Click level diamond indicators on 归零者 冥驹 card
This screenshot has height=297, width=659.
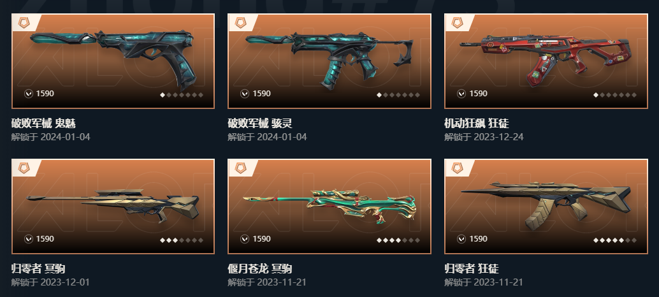182,240
